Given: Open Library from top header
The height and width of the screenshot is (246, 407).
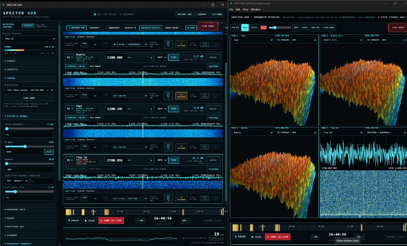Looking at the screenshot, I should coord(202,14).
